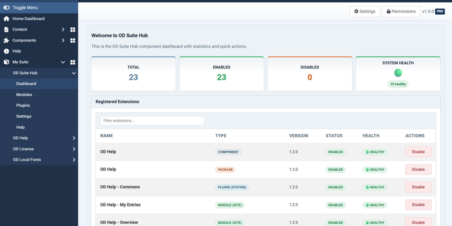Click the Settings button in the top toolbar
The image size is (452, 226).
(365, 11)
